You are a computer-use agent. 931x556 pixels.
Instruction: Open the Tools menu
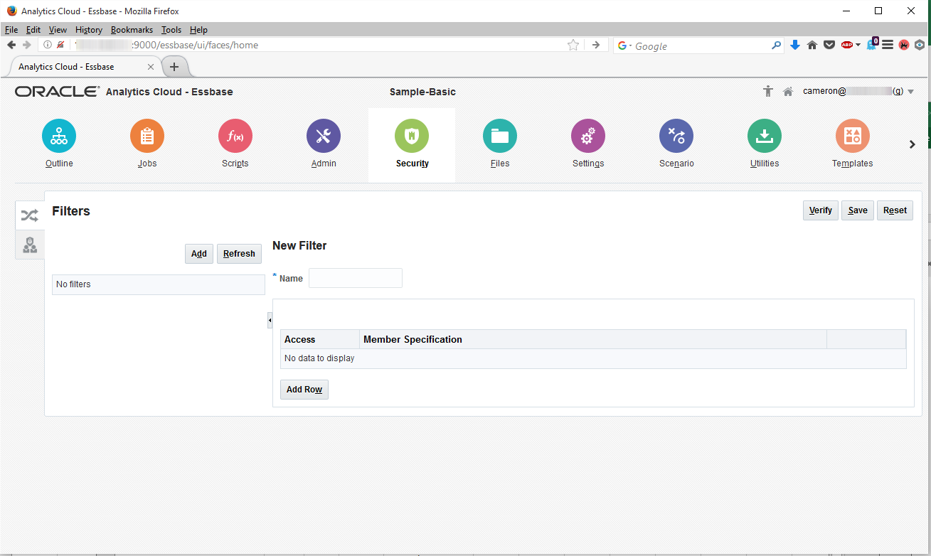point(171,30)
